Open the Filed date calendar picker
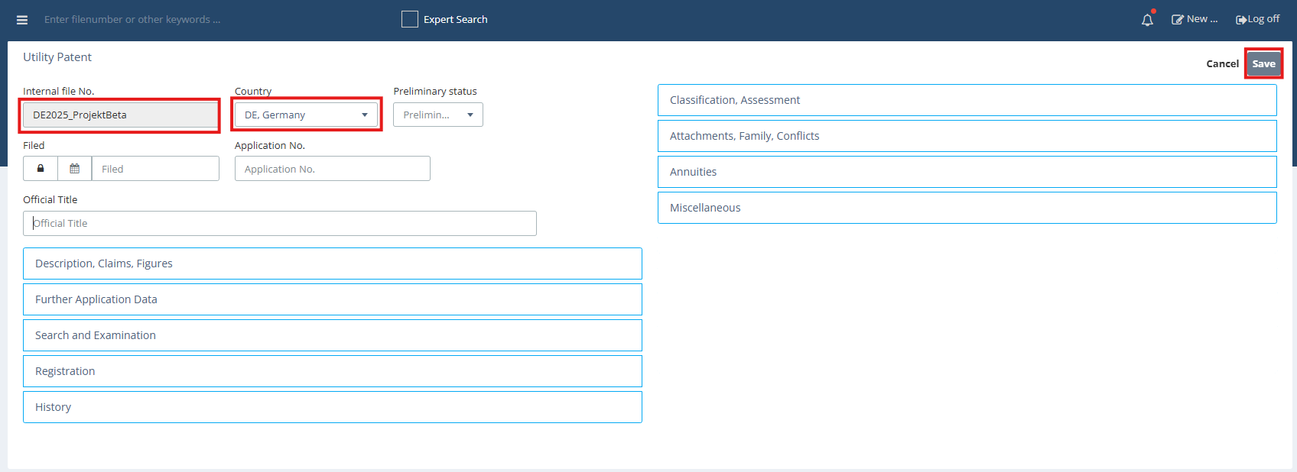Image resolution: width=1297 pixels, height=472 pixels. tap(74, 169)
